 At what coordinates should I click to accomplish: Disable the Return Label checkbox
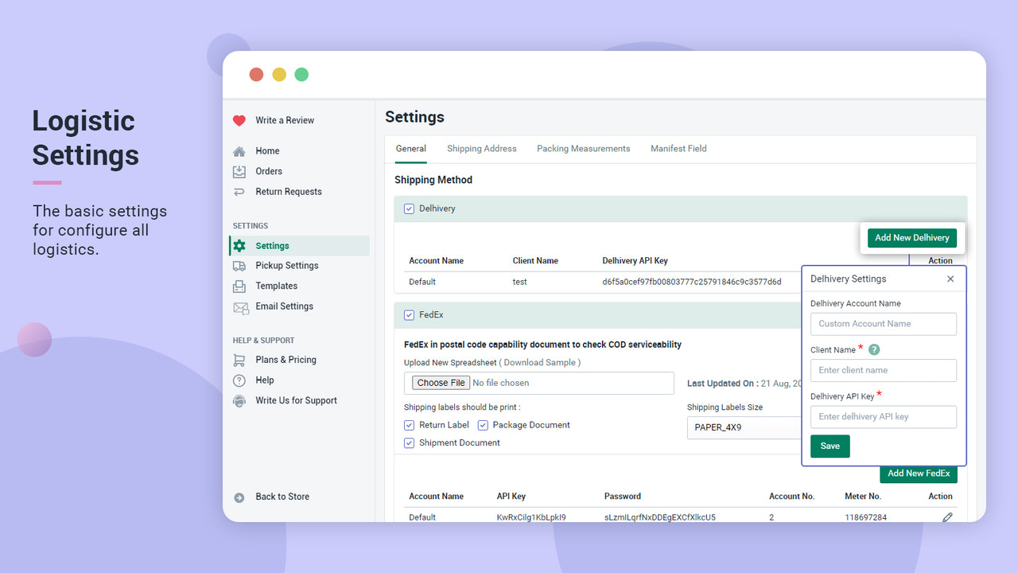409,425
